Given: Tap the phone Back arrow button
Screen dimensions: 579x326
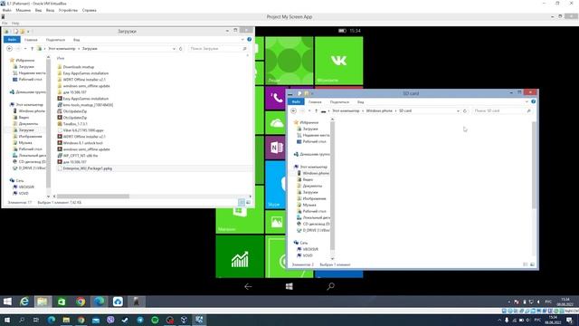Looking at the screenshot, I should [x=248, y=286].
